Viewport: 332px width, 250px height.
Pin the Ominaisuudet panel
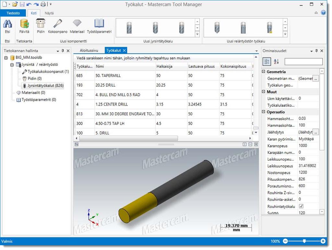(x=316, y=51)
